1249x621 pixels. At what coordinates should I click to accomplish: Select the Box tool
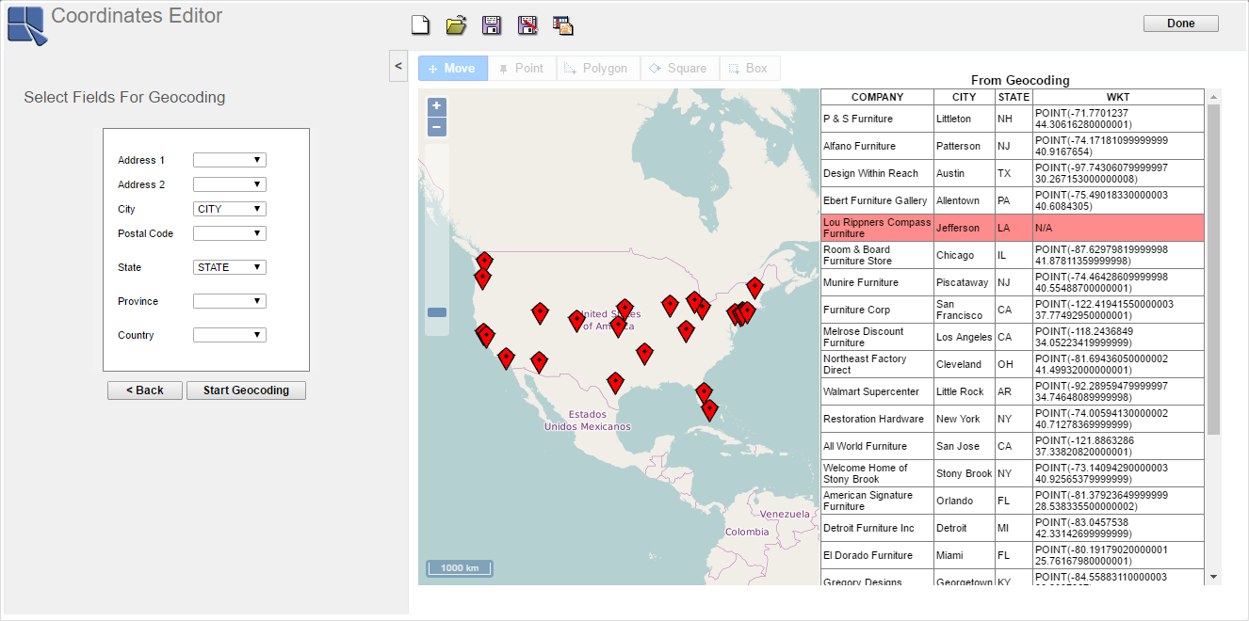click(750, 69)
